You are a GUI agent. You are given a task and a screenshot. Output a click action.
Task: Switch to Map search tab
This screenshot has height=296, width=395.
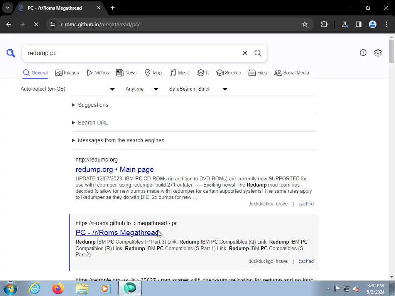coord(153,73)
